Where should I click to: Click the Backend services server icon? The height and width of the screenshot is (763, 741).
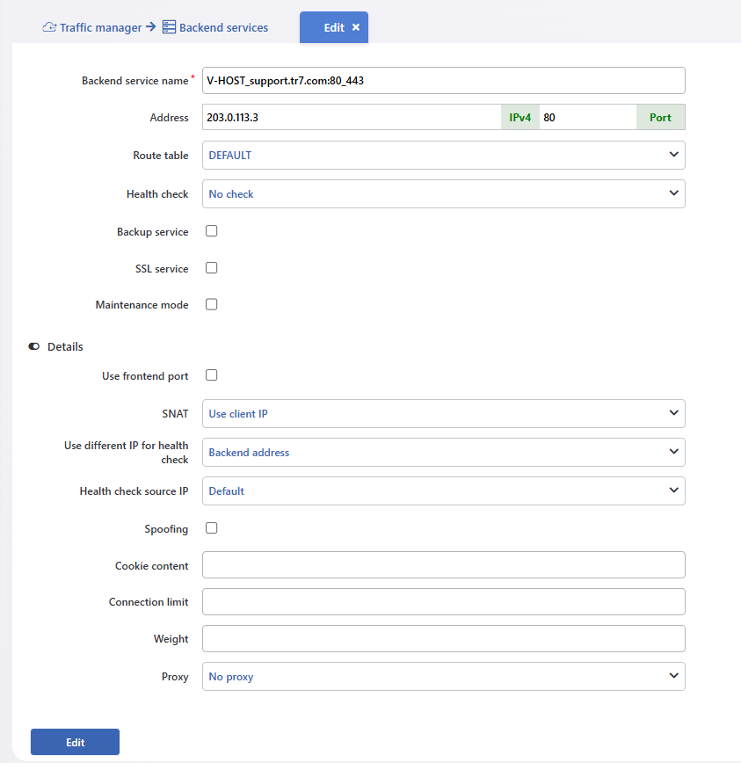[169, 27]
